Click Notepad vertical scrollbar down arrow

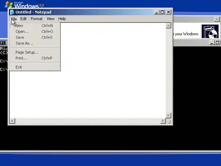coord(169,116)
